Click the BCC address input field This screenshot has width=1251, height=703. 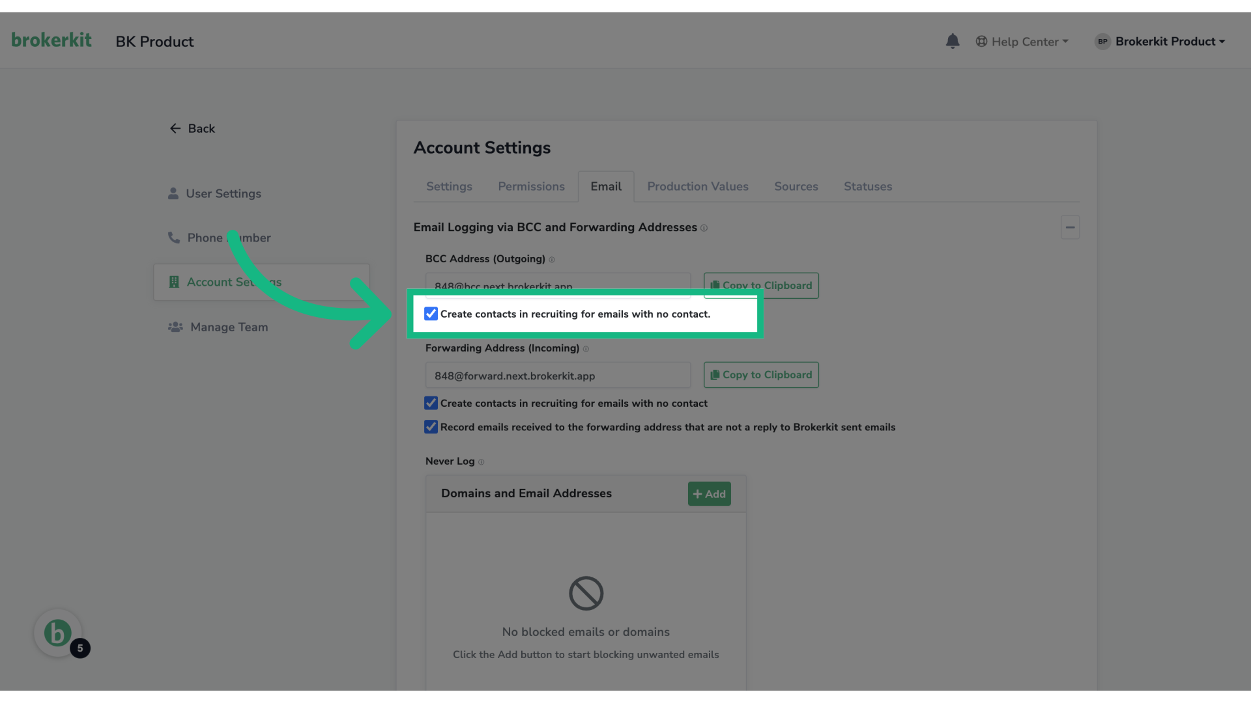(x=558, y=286)
